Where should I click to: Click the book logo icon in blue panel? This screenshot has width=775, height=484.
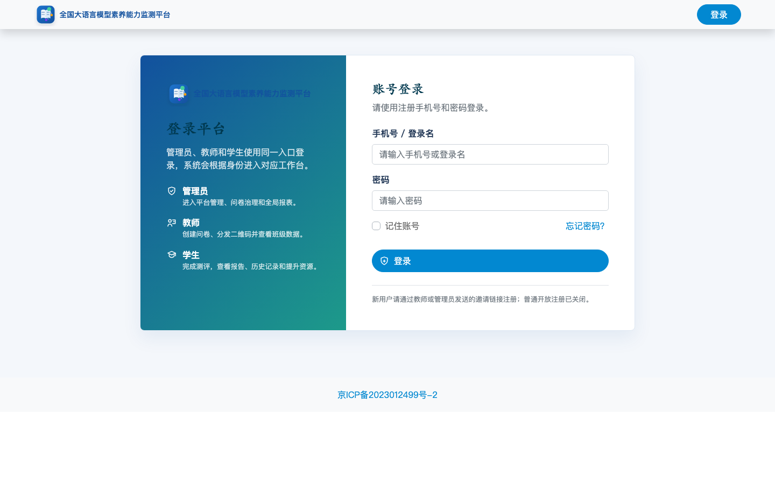tap(179, 94)
